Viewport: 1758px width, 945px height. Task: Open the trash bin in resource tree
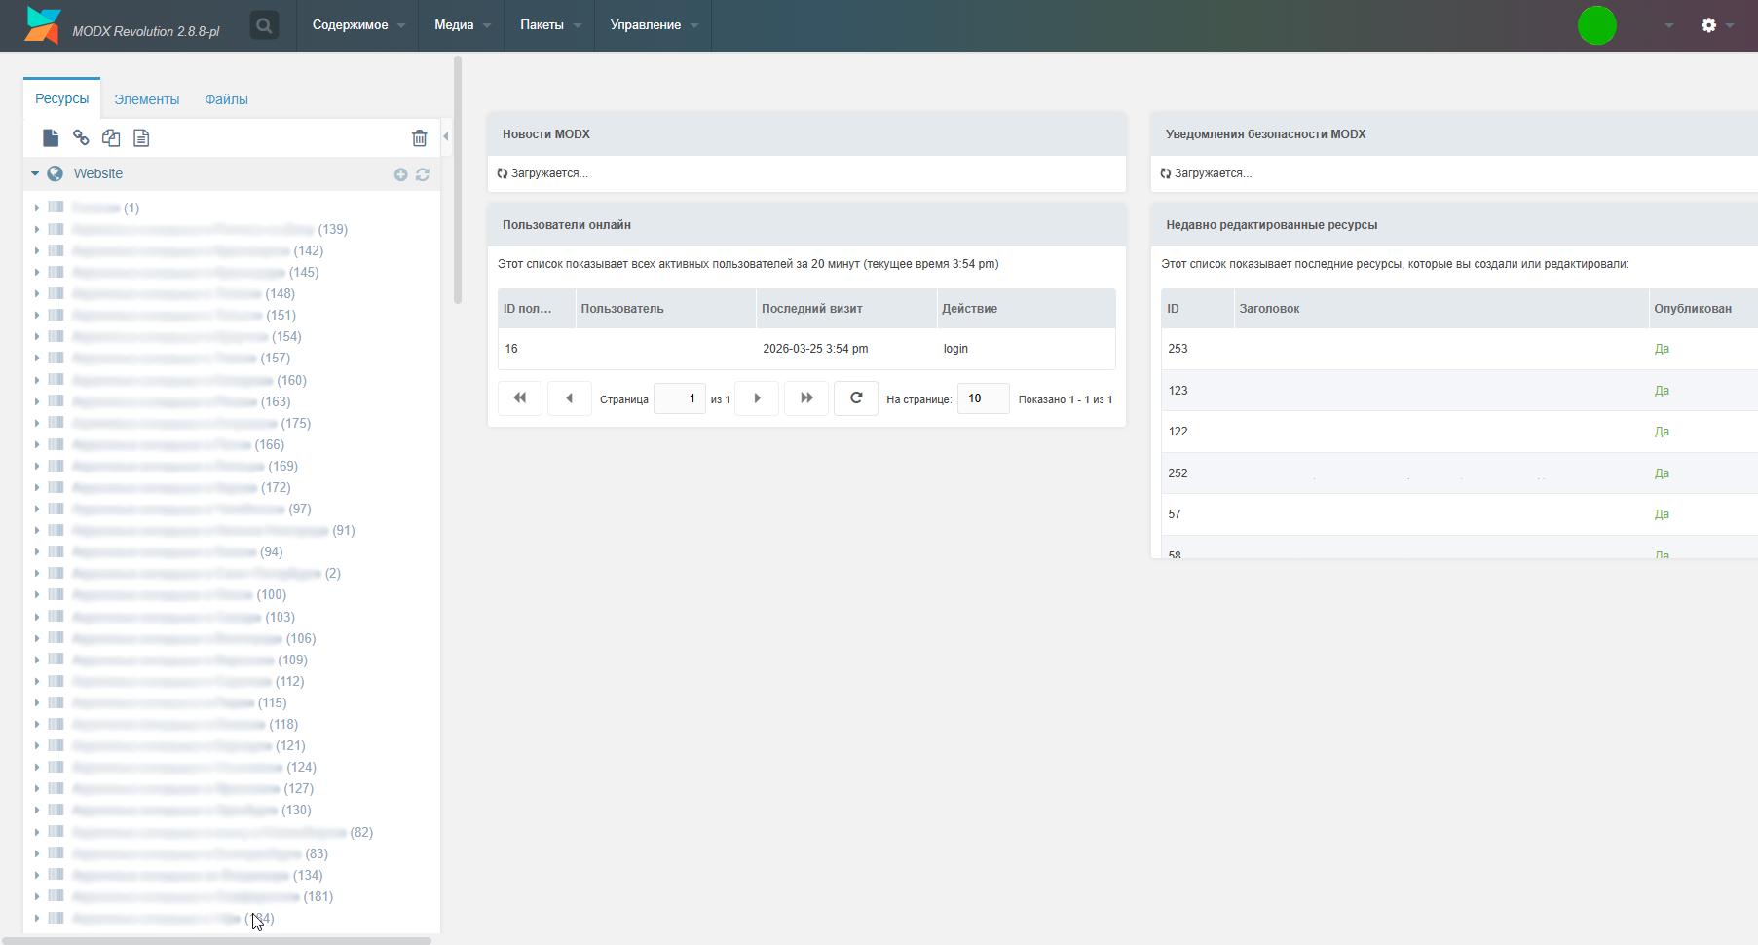pyautogui.click(x=419, y=138)
